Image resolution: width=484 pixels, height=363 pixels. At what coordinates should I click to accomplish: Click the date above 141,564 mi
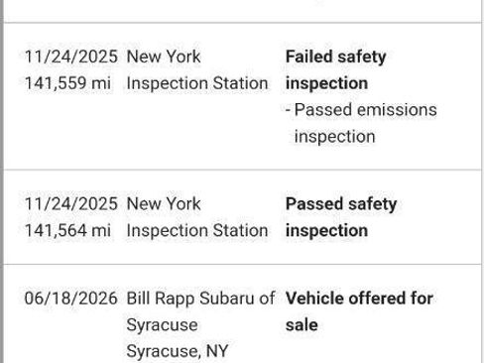point(71,203)
